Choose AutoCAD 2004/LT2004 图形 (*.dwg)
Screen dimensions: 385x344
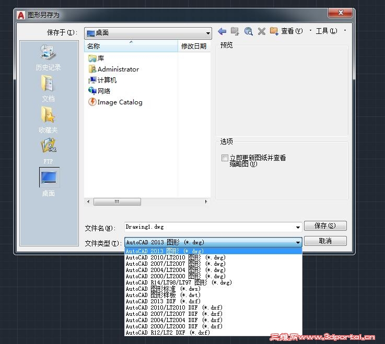[x=213, y=270]
